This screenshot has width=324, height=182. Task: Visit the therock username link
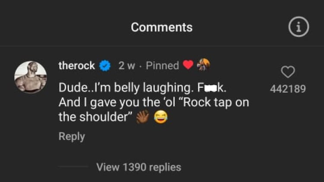pos(76,66)
